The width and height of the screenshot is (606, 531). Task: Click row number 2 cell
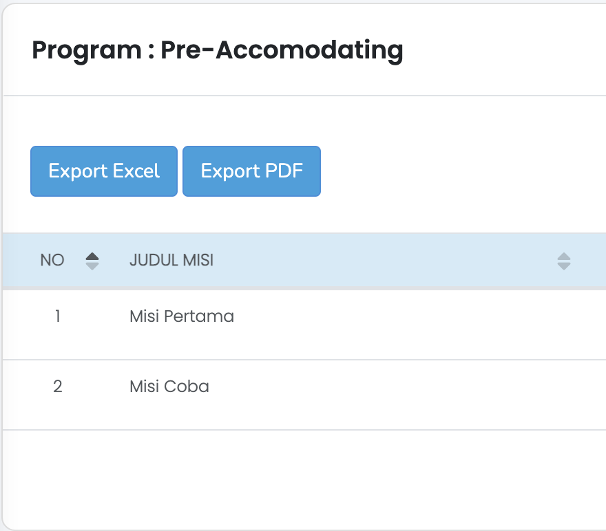(x=58, y=387)
